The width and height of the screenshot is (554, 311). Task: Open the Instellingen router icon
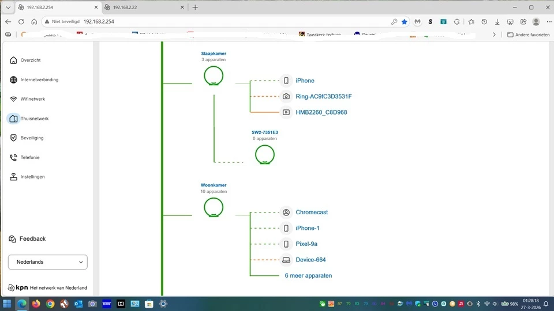point(13,177)
